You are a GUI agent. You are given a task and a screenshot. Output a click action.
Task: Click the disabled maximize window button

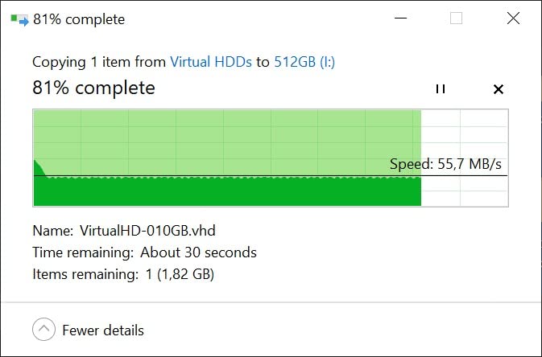[x=456, y=18]
